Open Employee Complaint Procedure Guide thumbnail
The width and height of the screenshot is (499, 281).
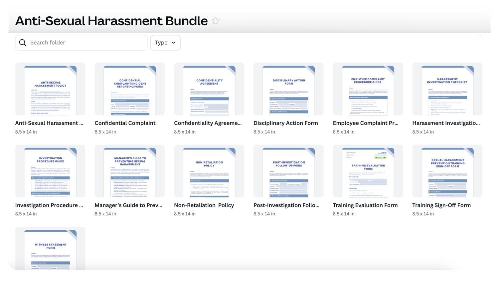pyautogui.click(x=368, y=89)
